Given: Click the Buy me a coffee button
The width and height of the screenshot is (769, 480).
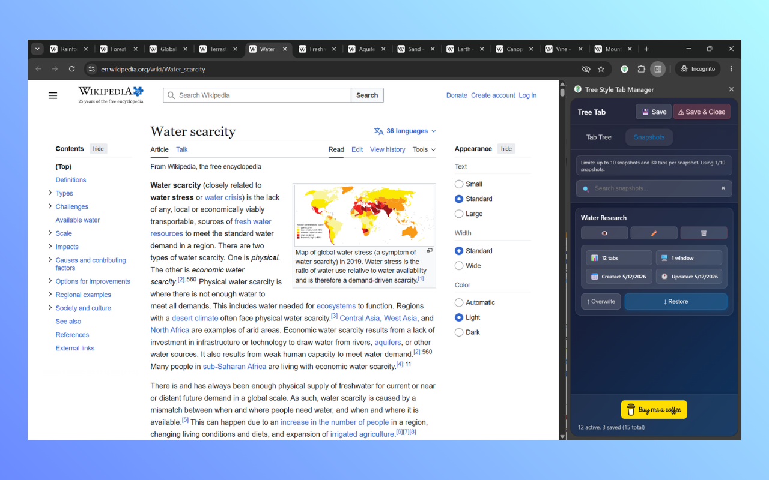Looking at the screenshot, I should coord(654,410).
